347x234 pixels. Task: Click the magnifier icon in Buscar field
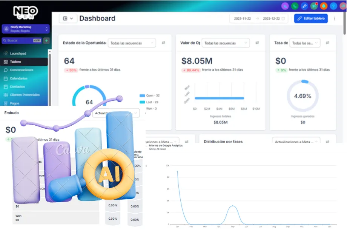(x=5, y=40)
